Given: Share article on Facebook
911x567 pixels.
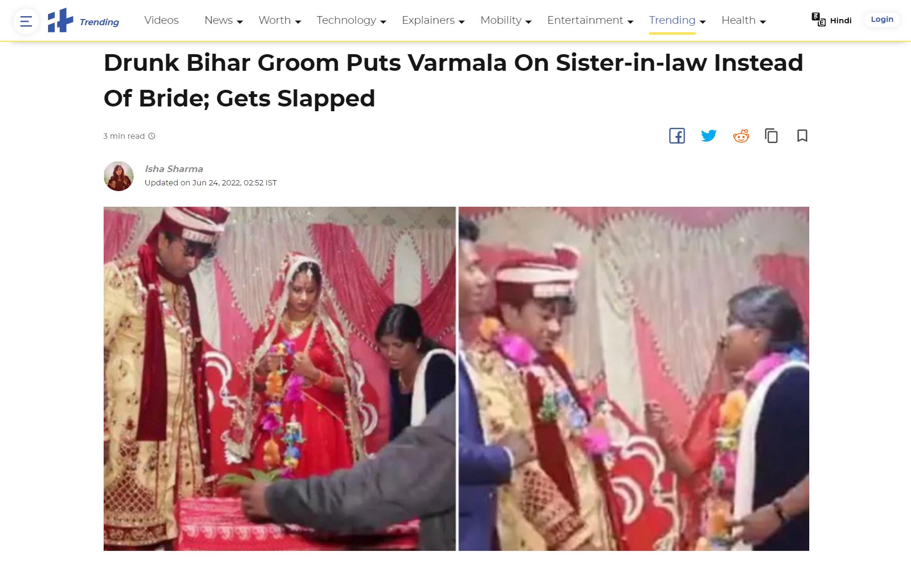Looking at the screenshot, I should [677, 136].
